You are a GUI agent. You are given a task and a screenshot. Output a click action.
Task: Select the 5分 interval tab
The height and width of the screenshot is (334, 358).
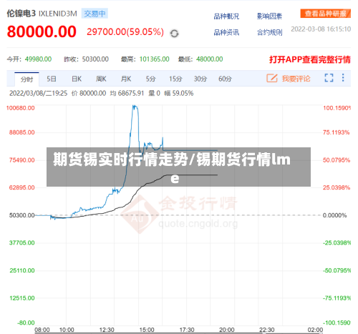[x=151, y=79]
